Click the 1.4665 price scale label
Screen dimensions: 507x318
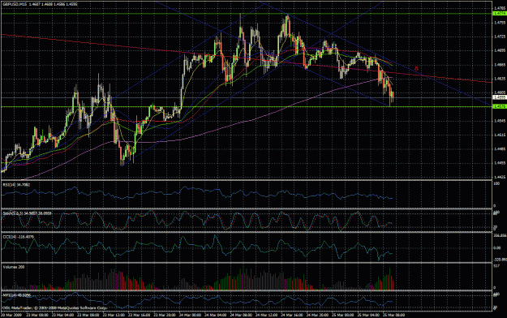pyautogui.click(x=500, y=65)
